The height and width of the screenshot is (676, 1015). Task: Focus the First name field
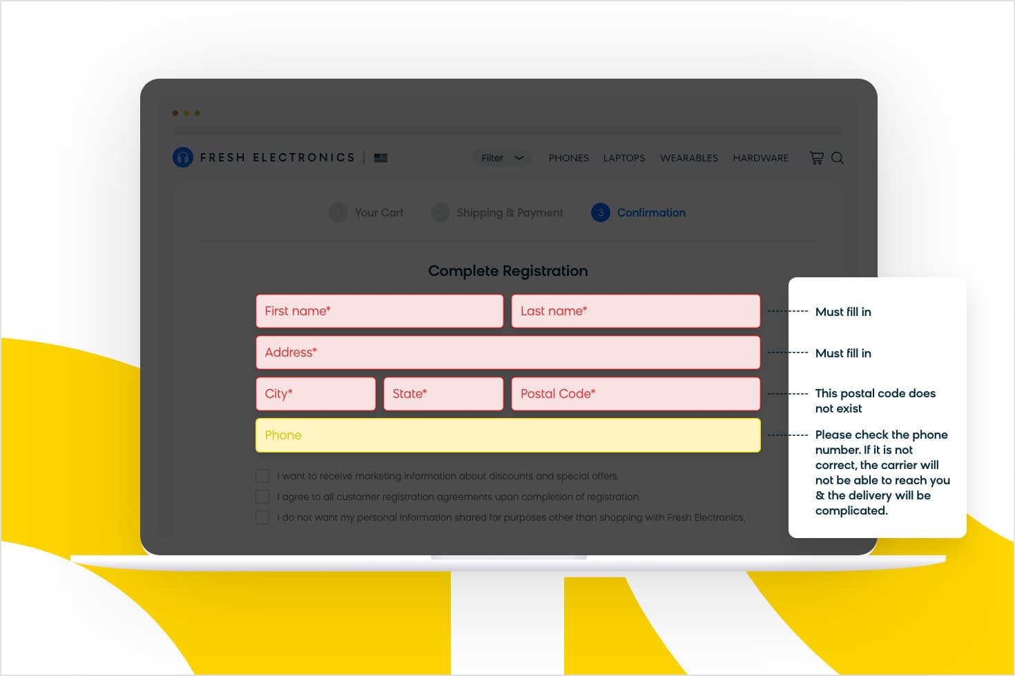pyautogui.click(x=380, y=311)
